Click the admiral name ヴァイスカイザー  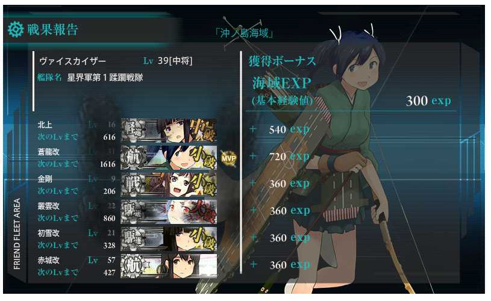point(72,61)
